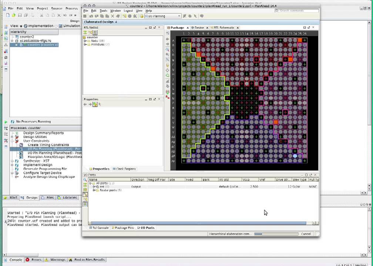Screen dimensions: 373x266
Task: Expand the Scalar ports folder
Action: (x=94, y=190)
